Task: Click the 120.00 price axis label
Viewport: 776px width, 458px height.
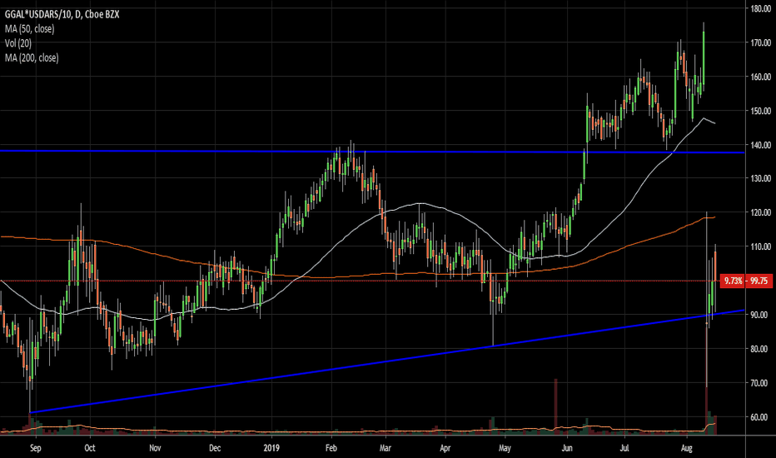Action: pos(761,212)
